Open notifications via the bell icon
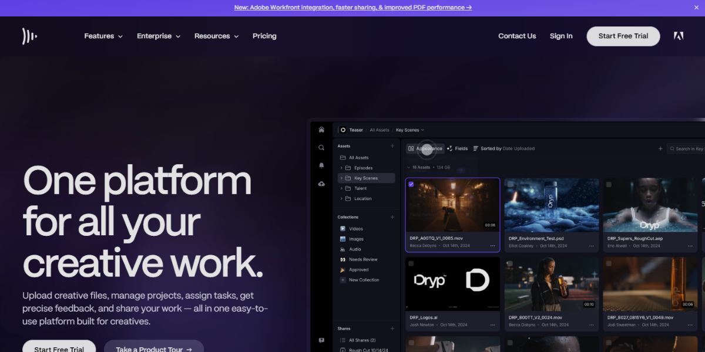The image size is (705, 352). [321, 165]
